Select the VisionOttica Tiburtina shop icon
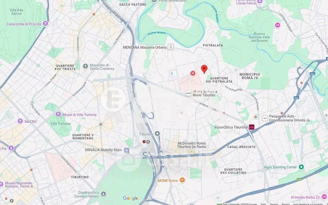This screenshot has width=328, height=205. point(252,127)
